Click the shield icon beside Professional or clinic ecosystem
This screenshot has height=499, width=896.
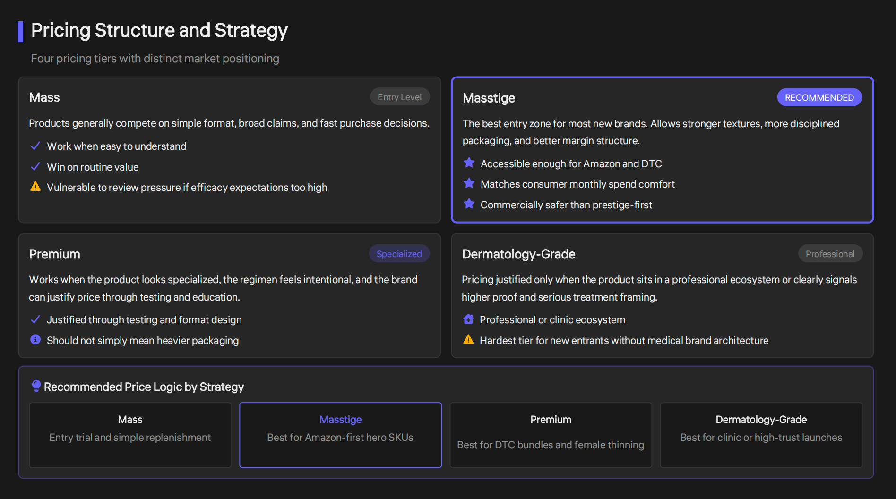coord(468,319)
